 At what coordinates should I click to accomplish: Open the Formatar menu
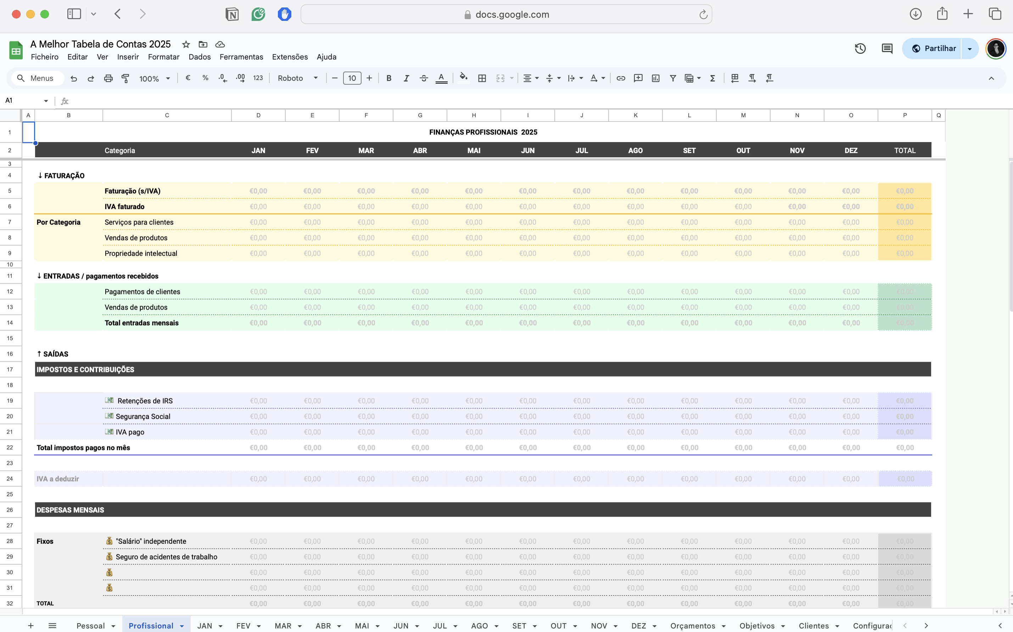tap(163, 57)
